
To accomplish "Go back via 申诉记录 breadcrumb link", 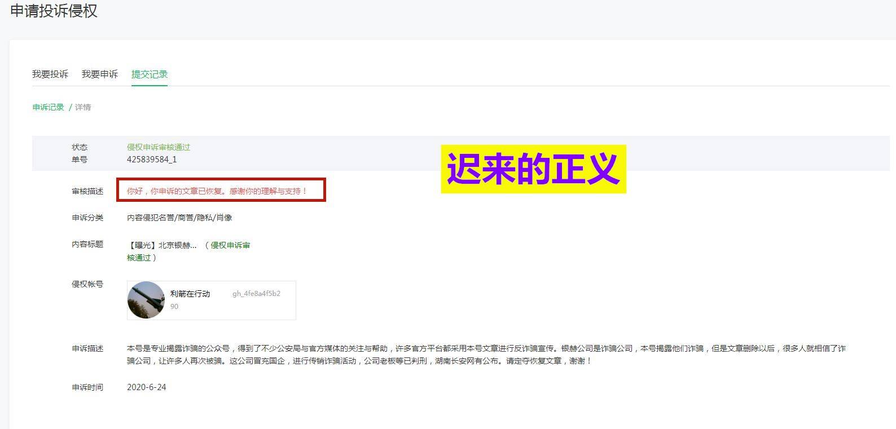I will tap(48, 107).
